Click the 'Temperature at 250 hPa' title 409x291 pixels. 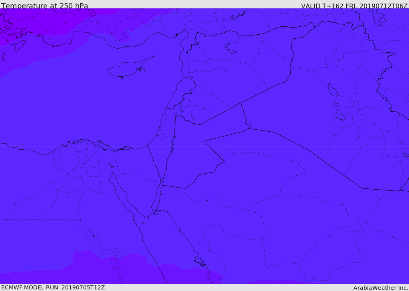[x=45, y=6]
